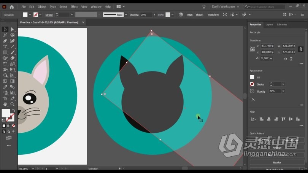Click the Fill swatch in Appearance
This screenshot has height=173, width=308.
pyautogui.click(x=252, y=77)
